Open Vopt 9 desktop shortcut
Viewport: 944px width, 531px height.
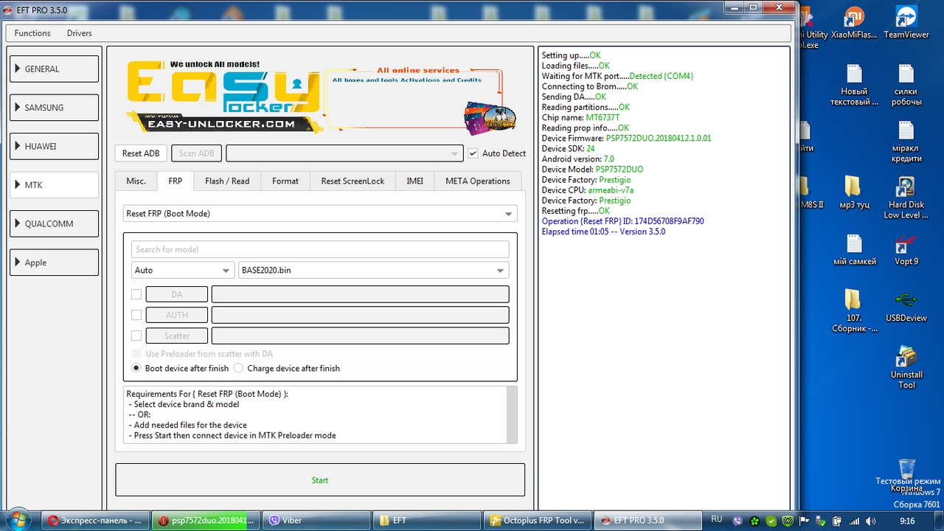[x=906, y=249]
